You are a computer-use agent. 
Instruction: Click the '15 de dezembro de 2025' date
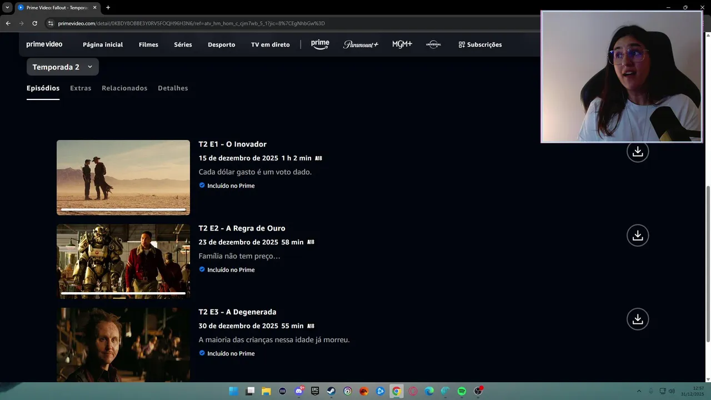point(238,158)
